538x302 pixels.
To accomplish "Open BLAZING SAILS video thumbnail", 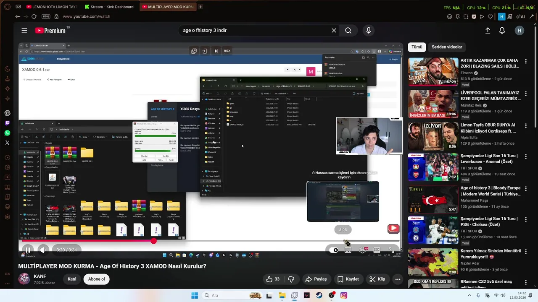I will coord(433,71).
